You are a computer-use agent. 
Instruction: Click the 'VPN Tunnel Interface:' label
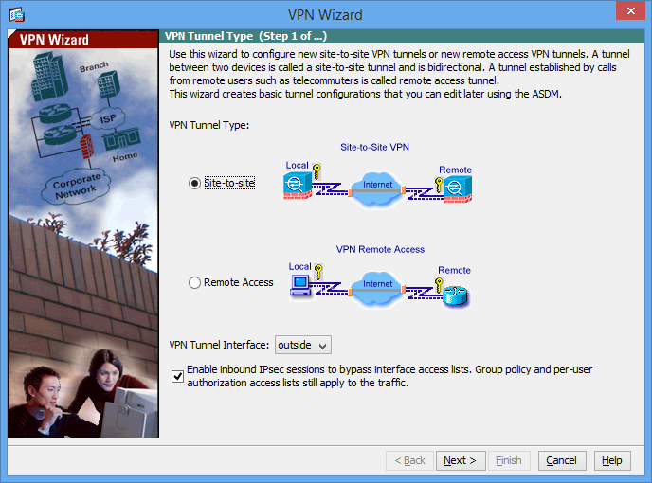219,345
